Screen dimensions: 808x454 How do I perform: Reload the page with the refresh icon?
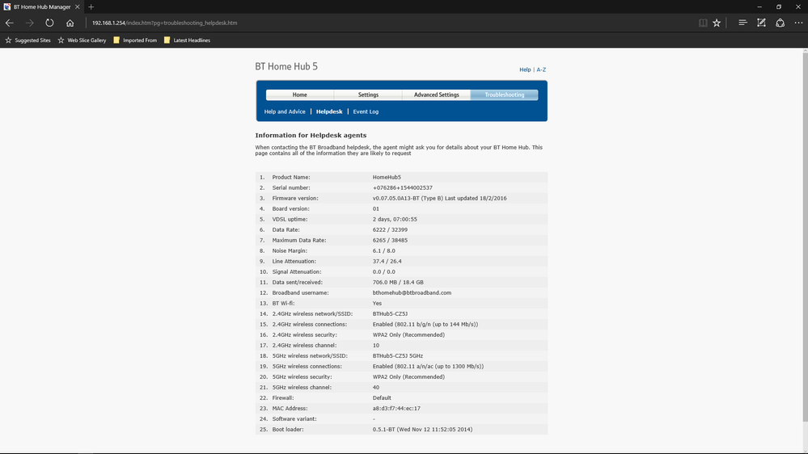(x=49, y=23)
